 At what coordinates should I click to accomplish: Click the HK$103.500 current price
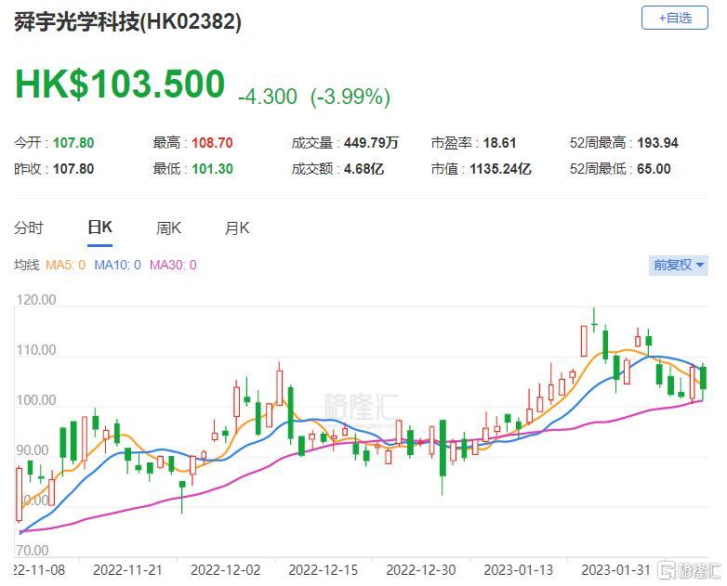(119, 85)
